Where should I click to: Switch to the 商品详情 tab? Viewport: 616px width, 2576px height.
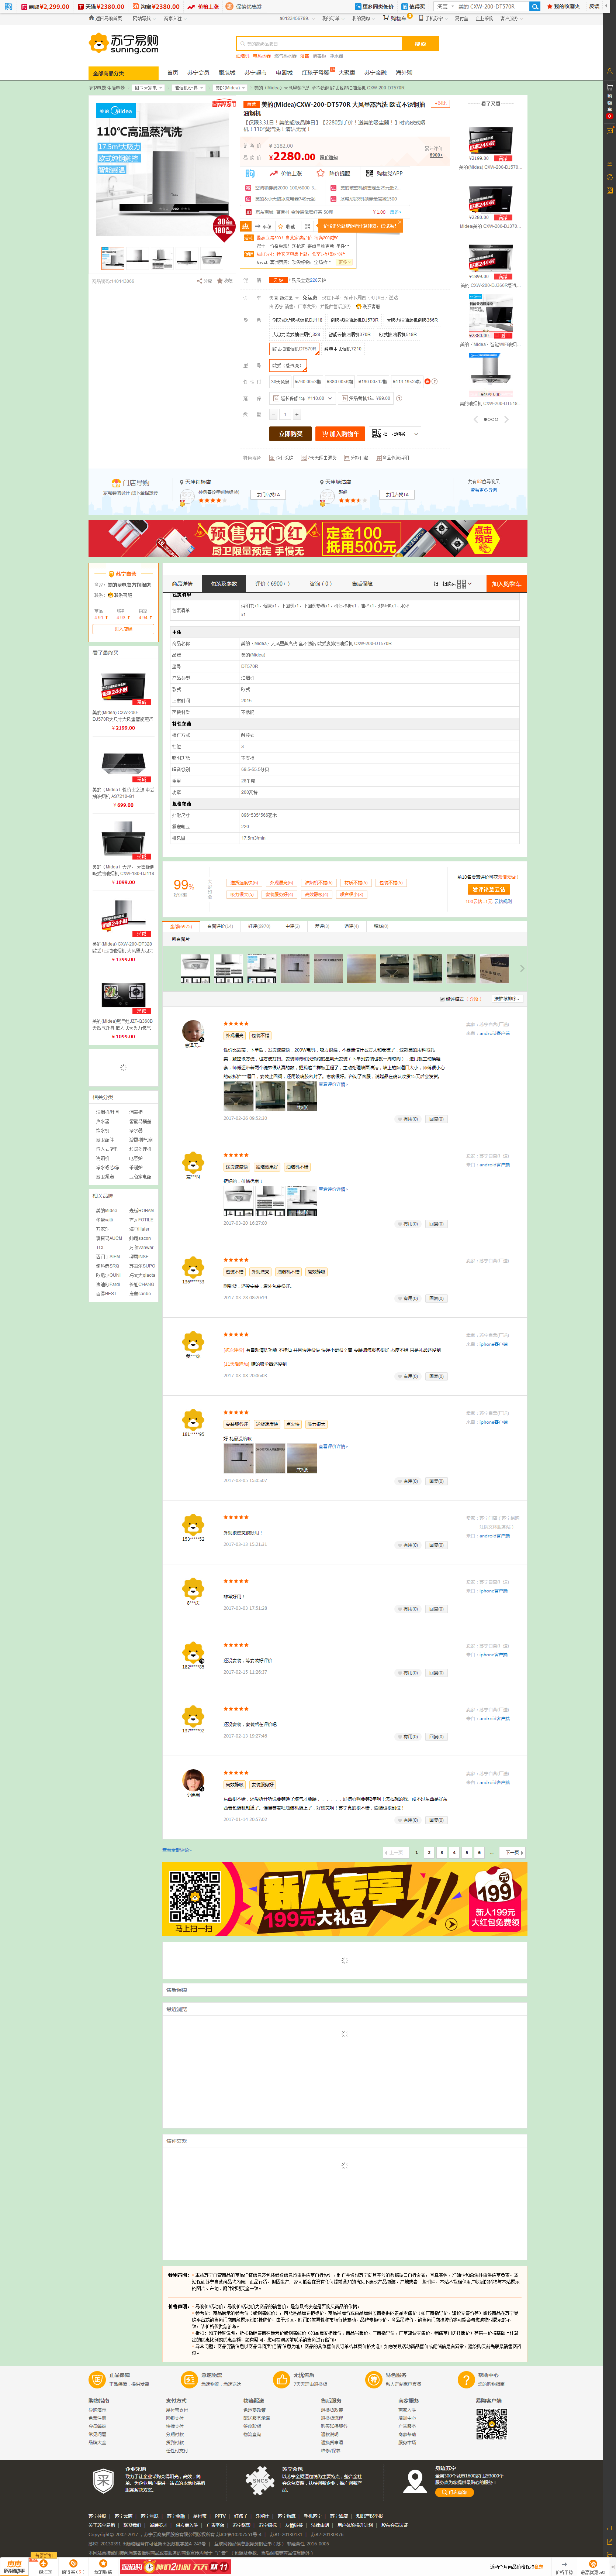(x=183, y=583)
